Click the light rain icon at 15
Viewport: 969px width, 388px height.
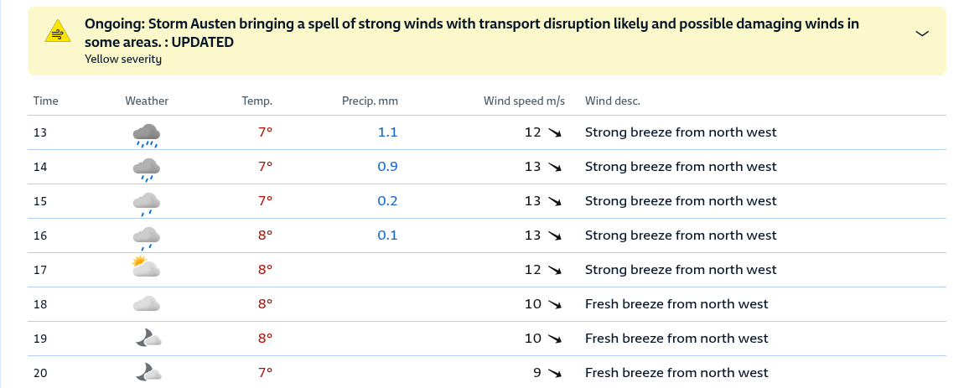[x=147, y=204]
